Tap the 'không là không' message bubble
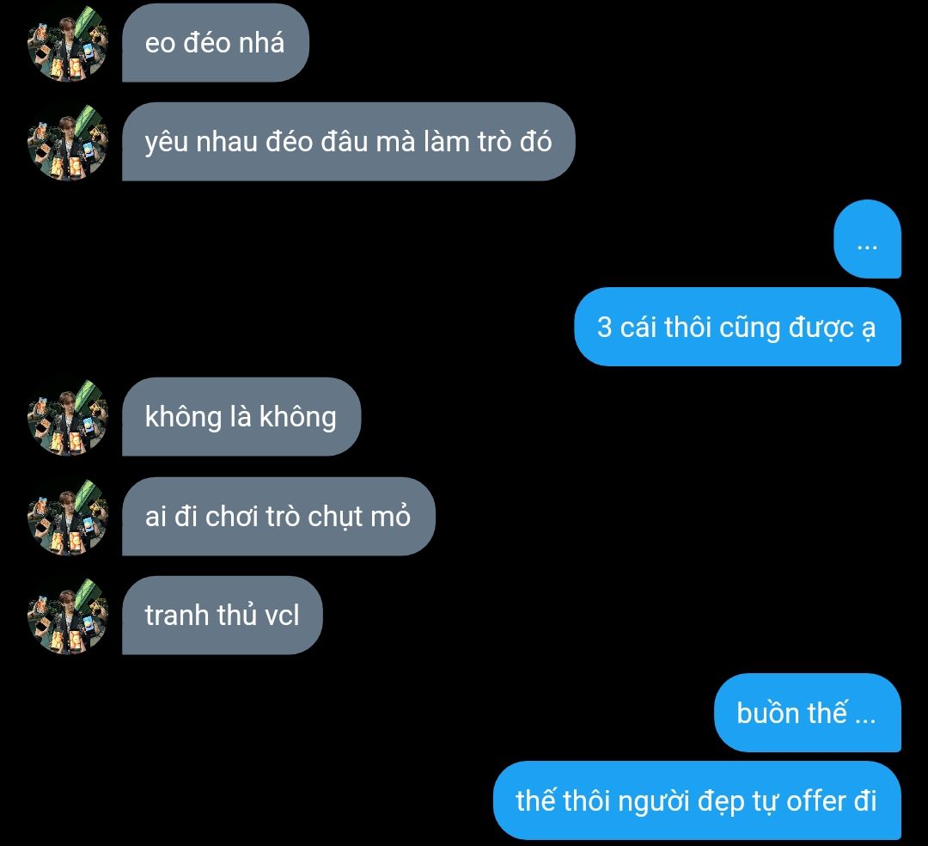The height and width of the screenshot is (846, 928). point(241,417)
